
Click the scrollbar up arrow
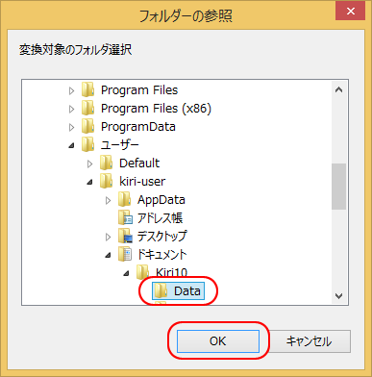[338, 90]
